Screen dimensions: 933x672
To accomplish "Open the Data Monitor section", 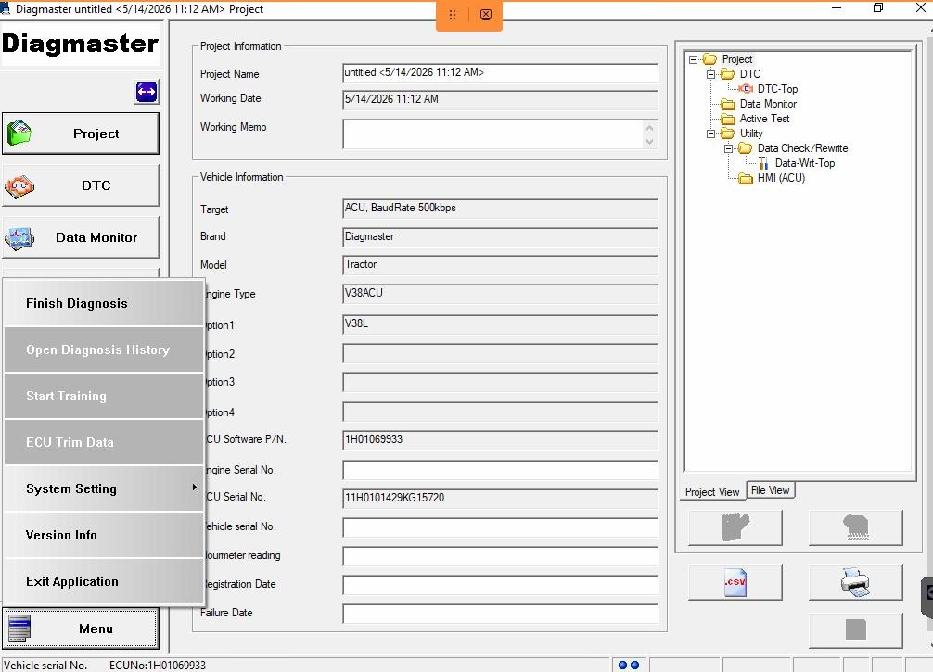I will point(81,237).
